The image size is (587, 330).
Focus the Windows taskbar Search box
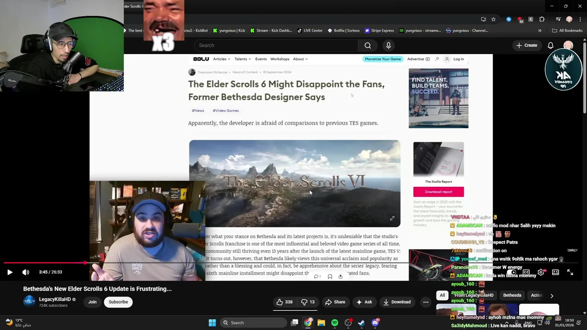click(x=253, y=323)
